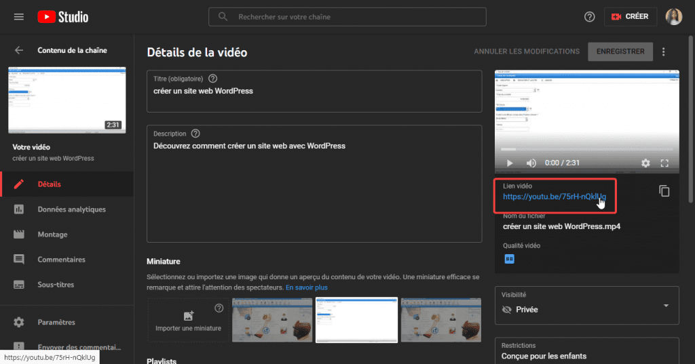Open the youtu.be video link
Image resolution: width=695 pixels, height=364 pixels.
[x=555, y=197]
